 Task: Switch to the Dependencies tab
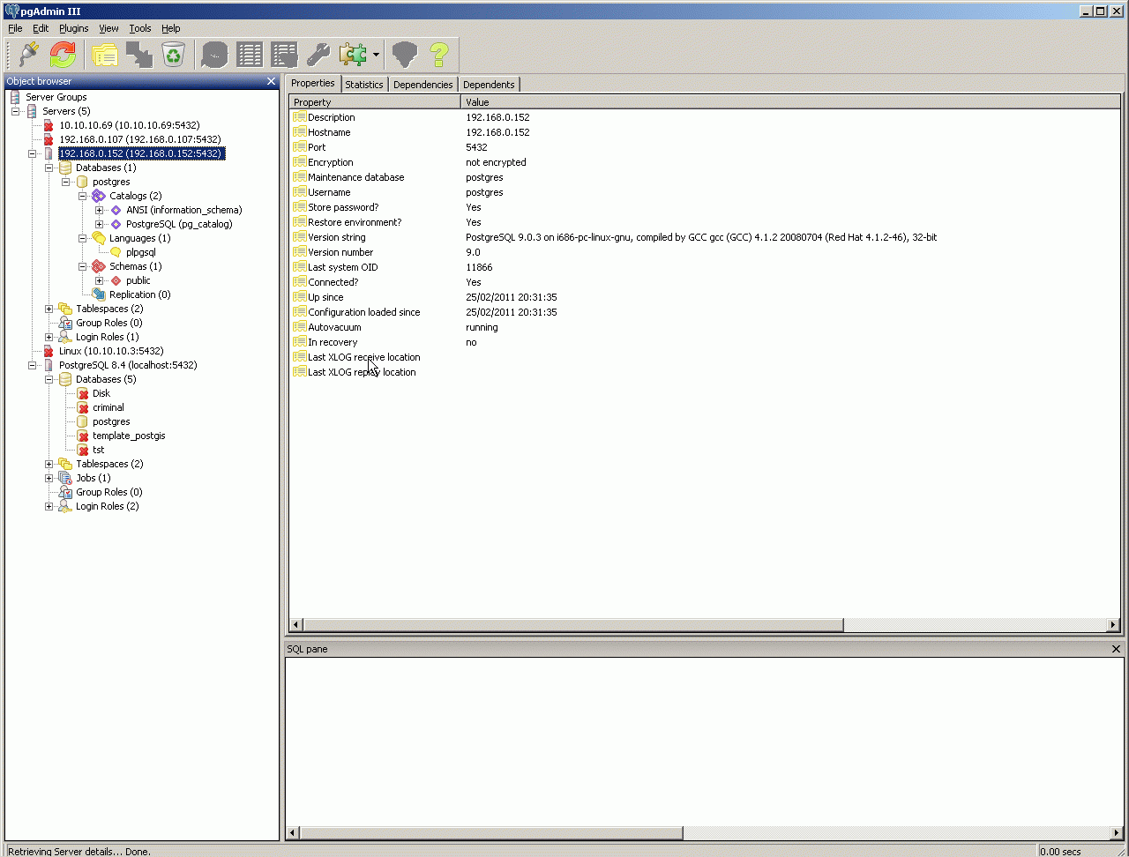tap(423, 85)
